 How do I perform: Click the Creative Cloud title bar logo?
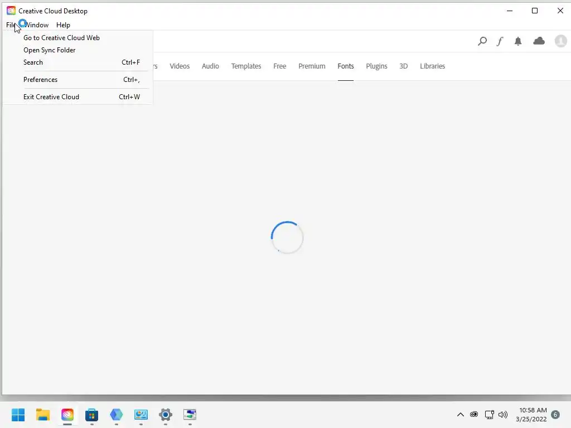[x=11, y=11]
